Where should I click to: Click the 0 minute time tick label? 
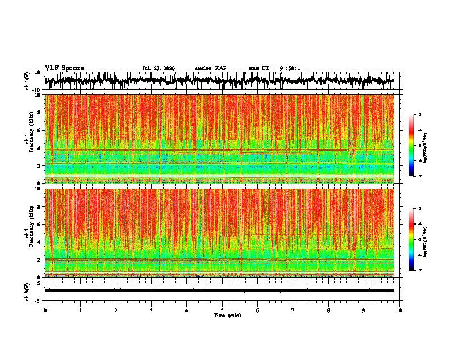coord(45,310)
